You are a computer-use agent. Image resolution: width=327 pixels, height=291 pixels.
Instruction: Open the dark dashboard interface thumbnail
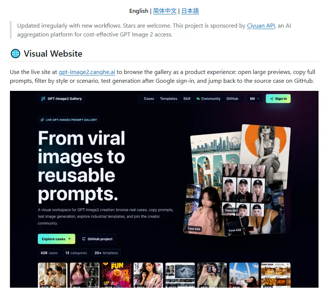point(180,275)
